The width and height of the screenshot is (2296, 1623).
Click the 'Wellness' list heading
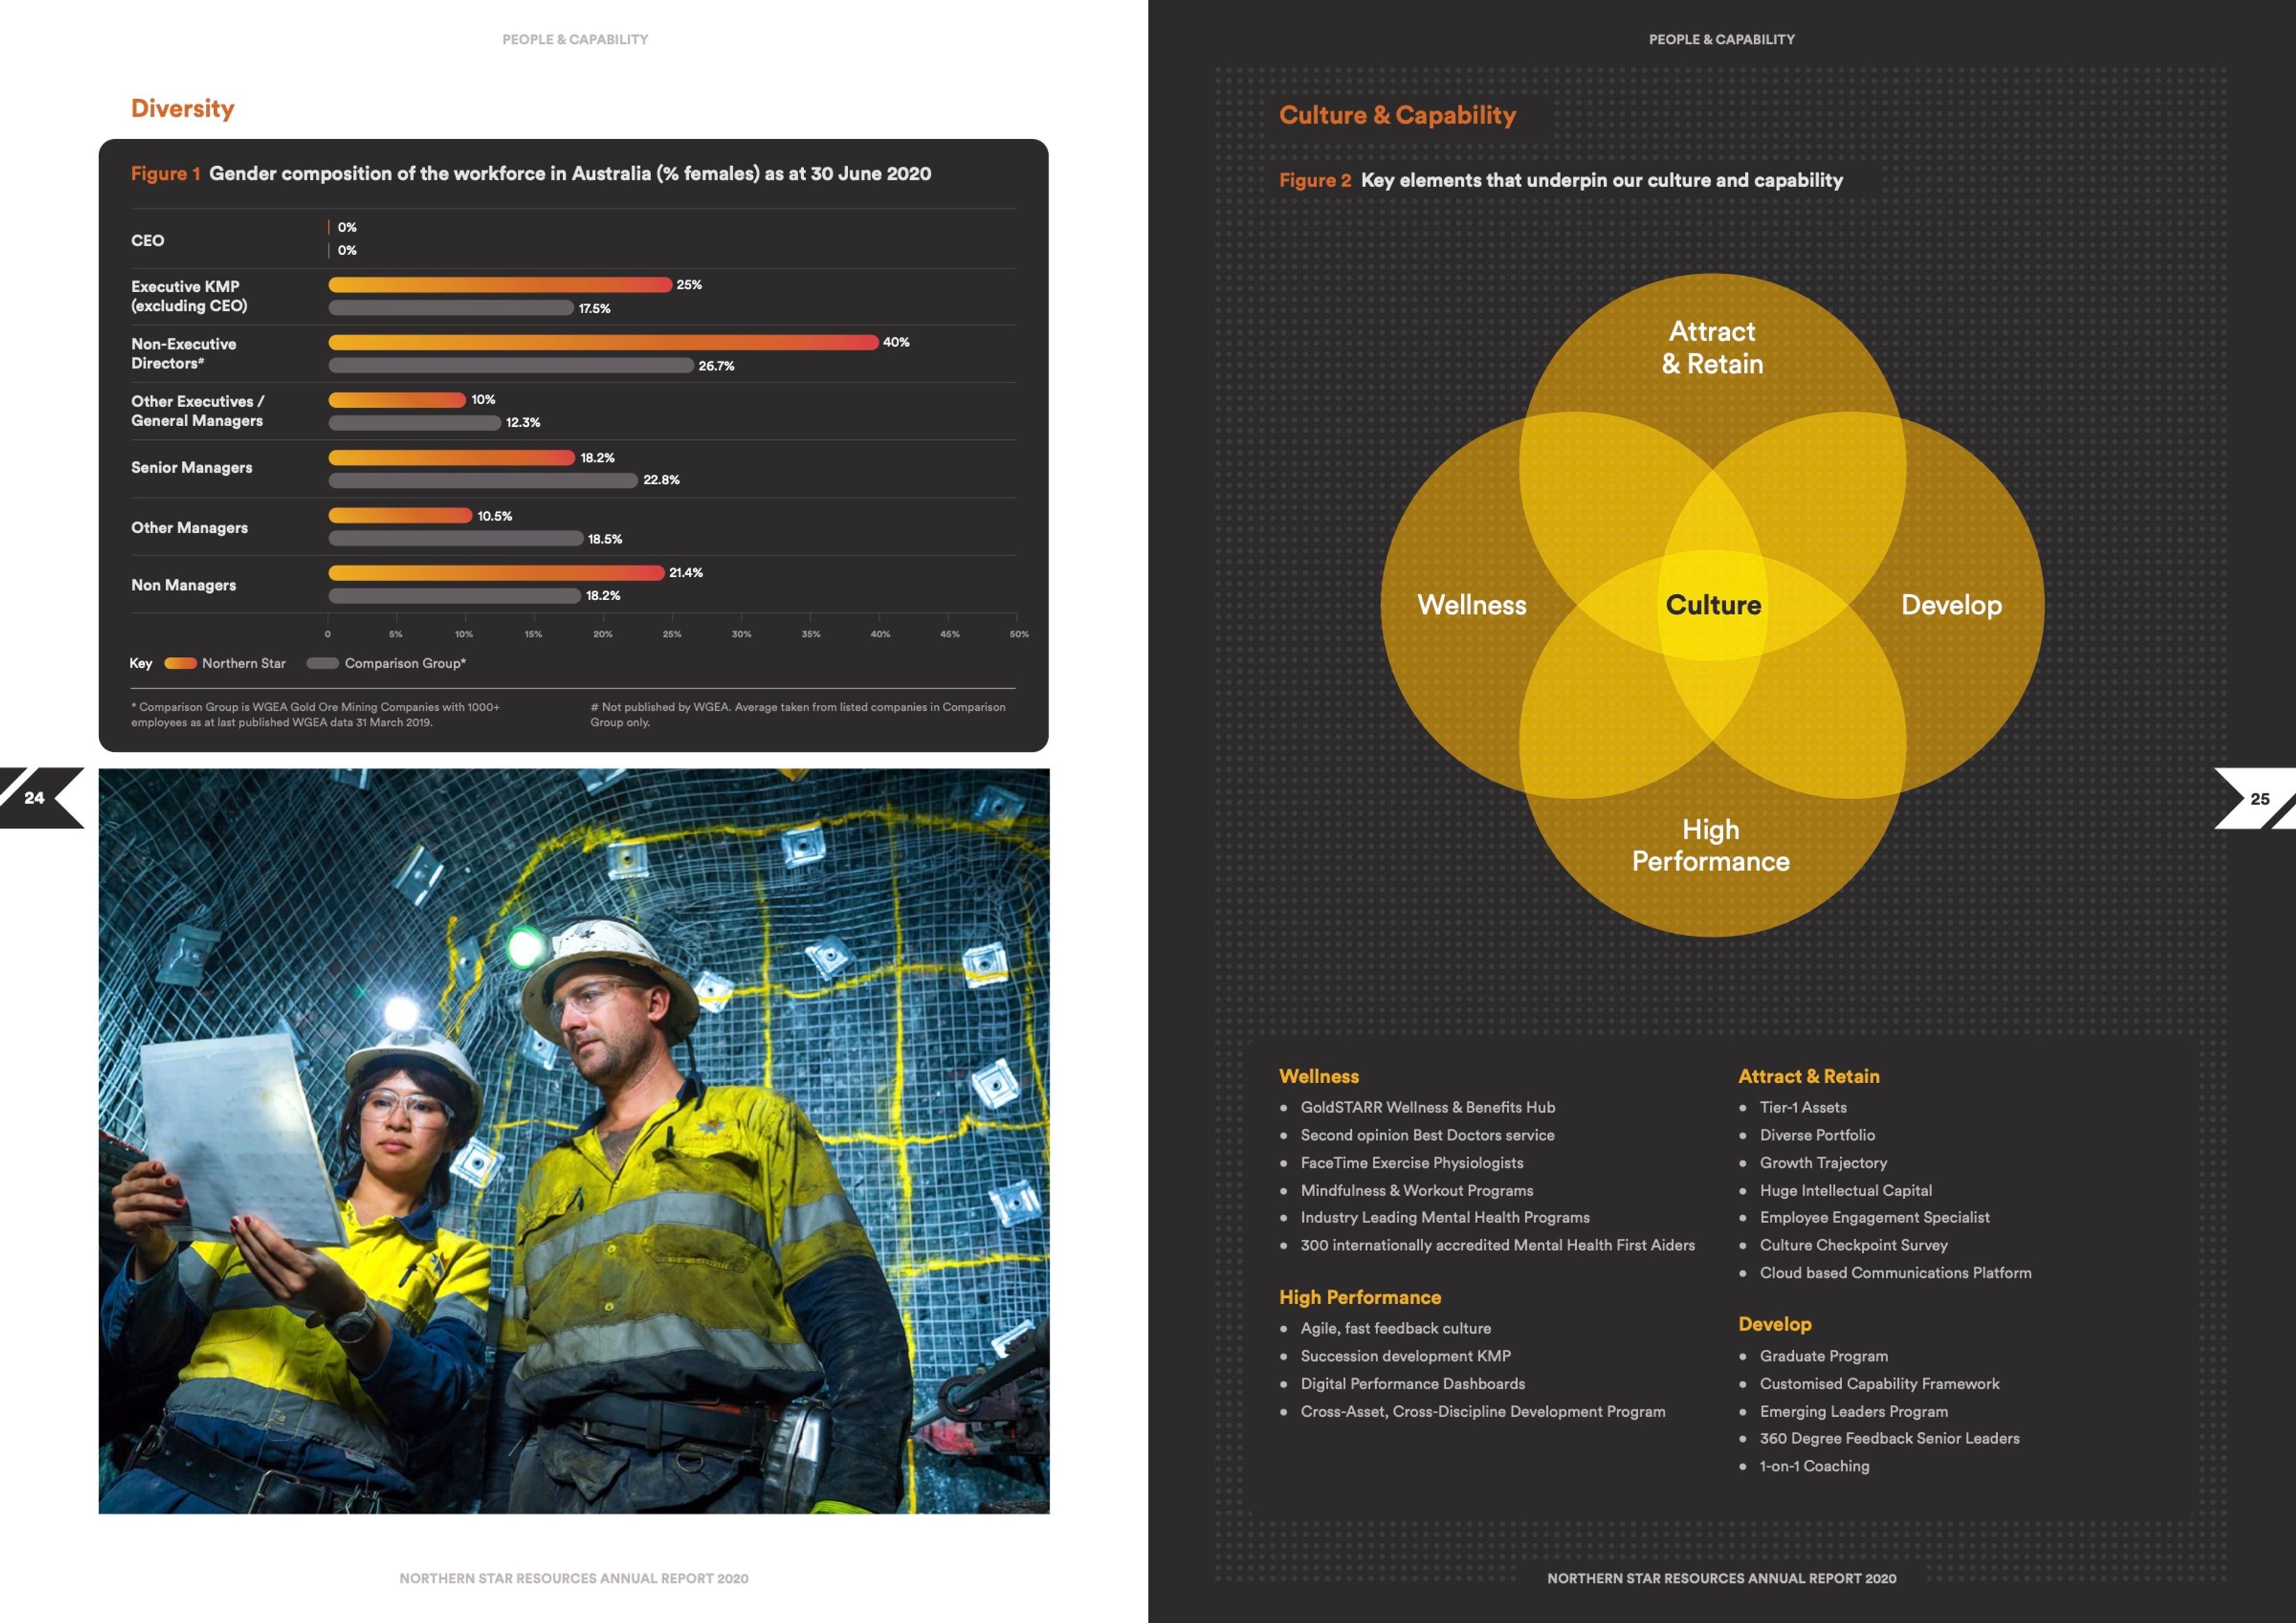tap(1319, 1077)
